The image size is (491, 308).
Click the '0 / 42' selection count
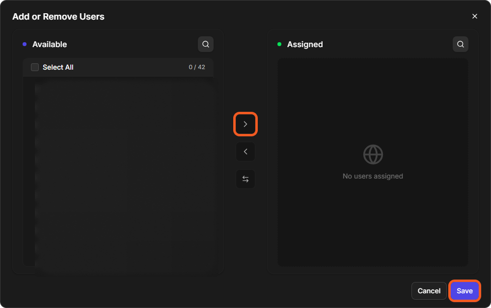click(197, 67)
